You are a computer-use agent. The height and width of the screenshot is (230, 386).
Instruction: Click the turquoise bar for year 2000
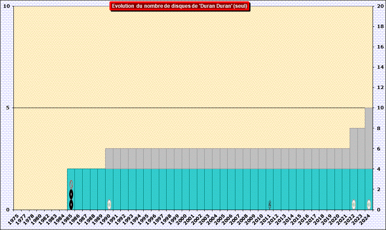coord(185,189)
